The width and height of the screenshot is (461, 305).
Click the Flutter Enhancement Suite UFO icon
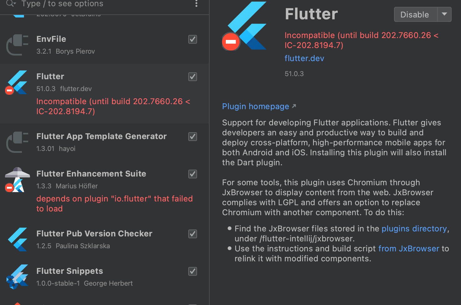point(17,179)
